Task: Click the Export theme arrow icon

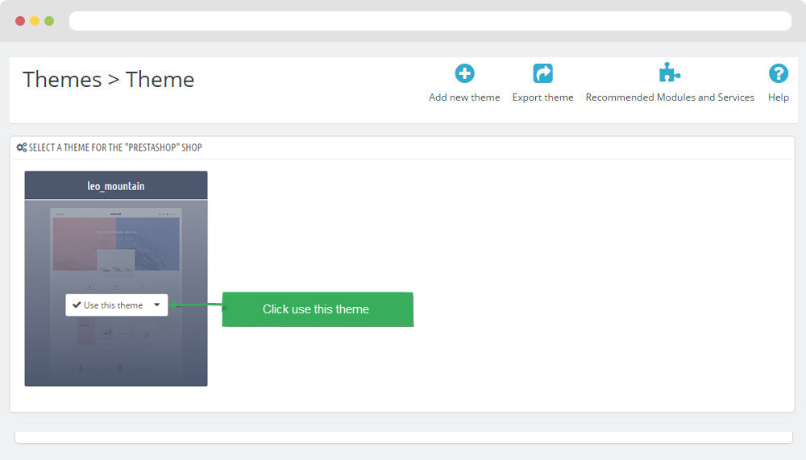Action: pos(542,73)
